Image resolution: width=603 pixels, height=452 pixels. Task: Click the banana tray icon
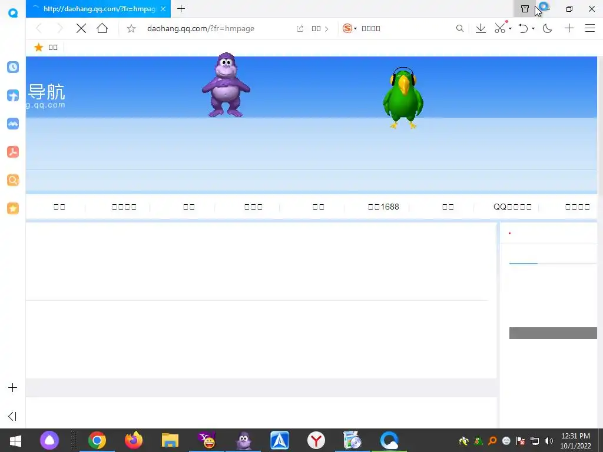(464, 441)
